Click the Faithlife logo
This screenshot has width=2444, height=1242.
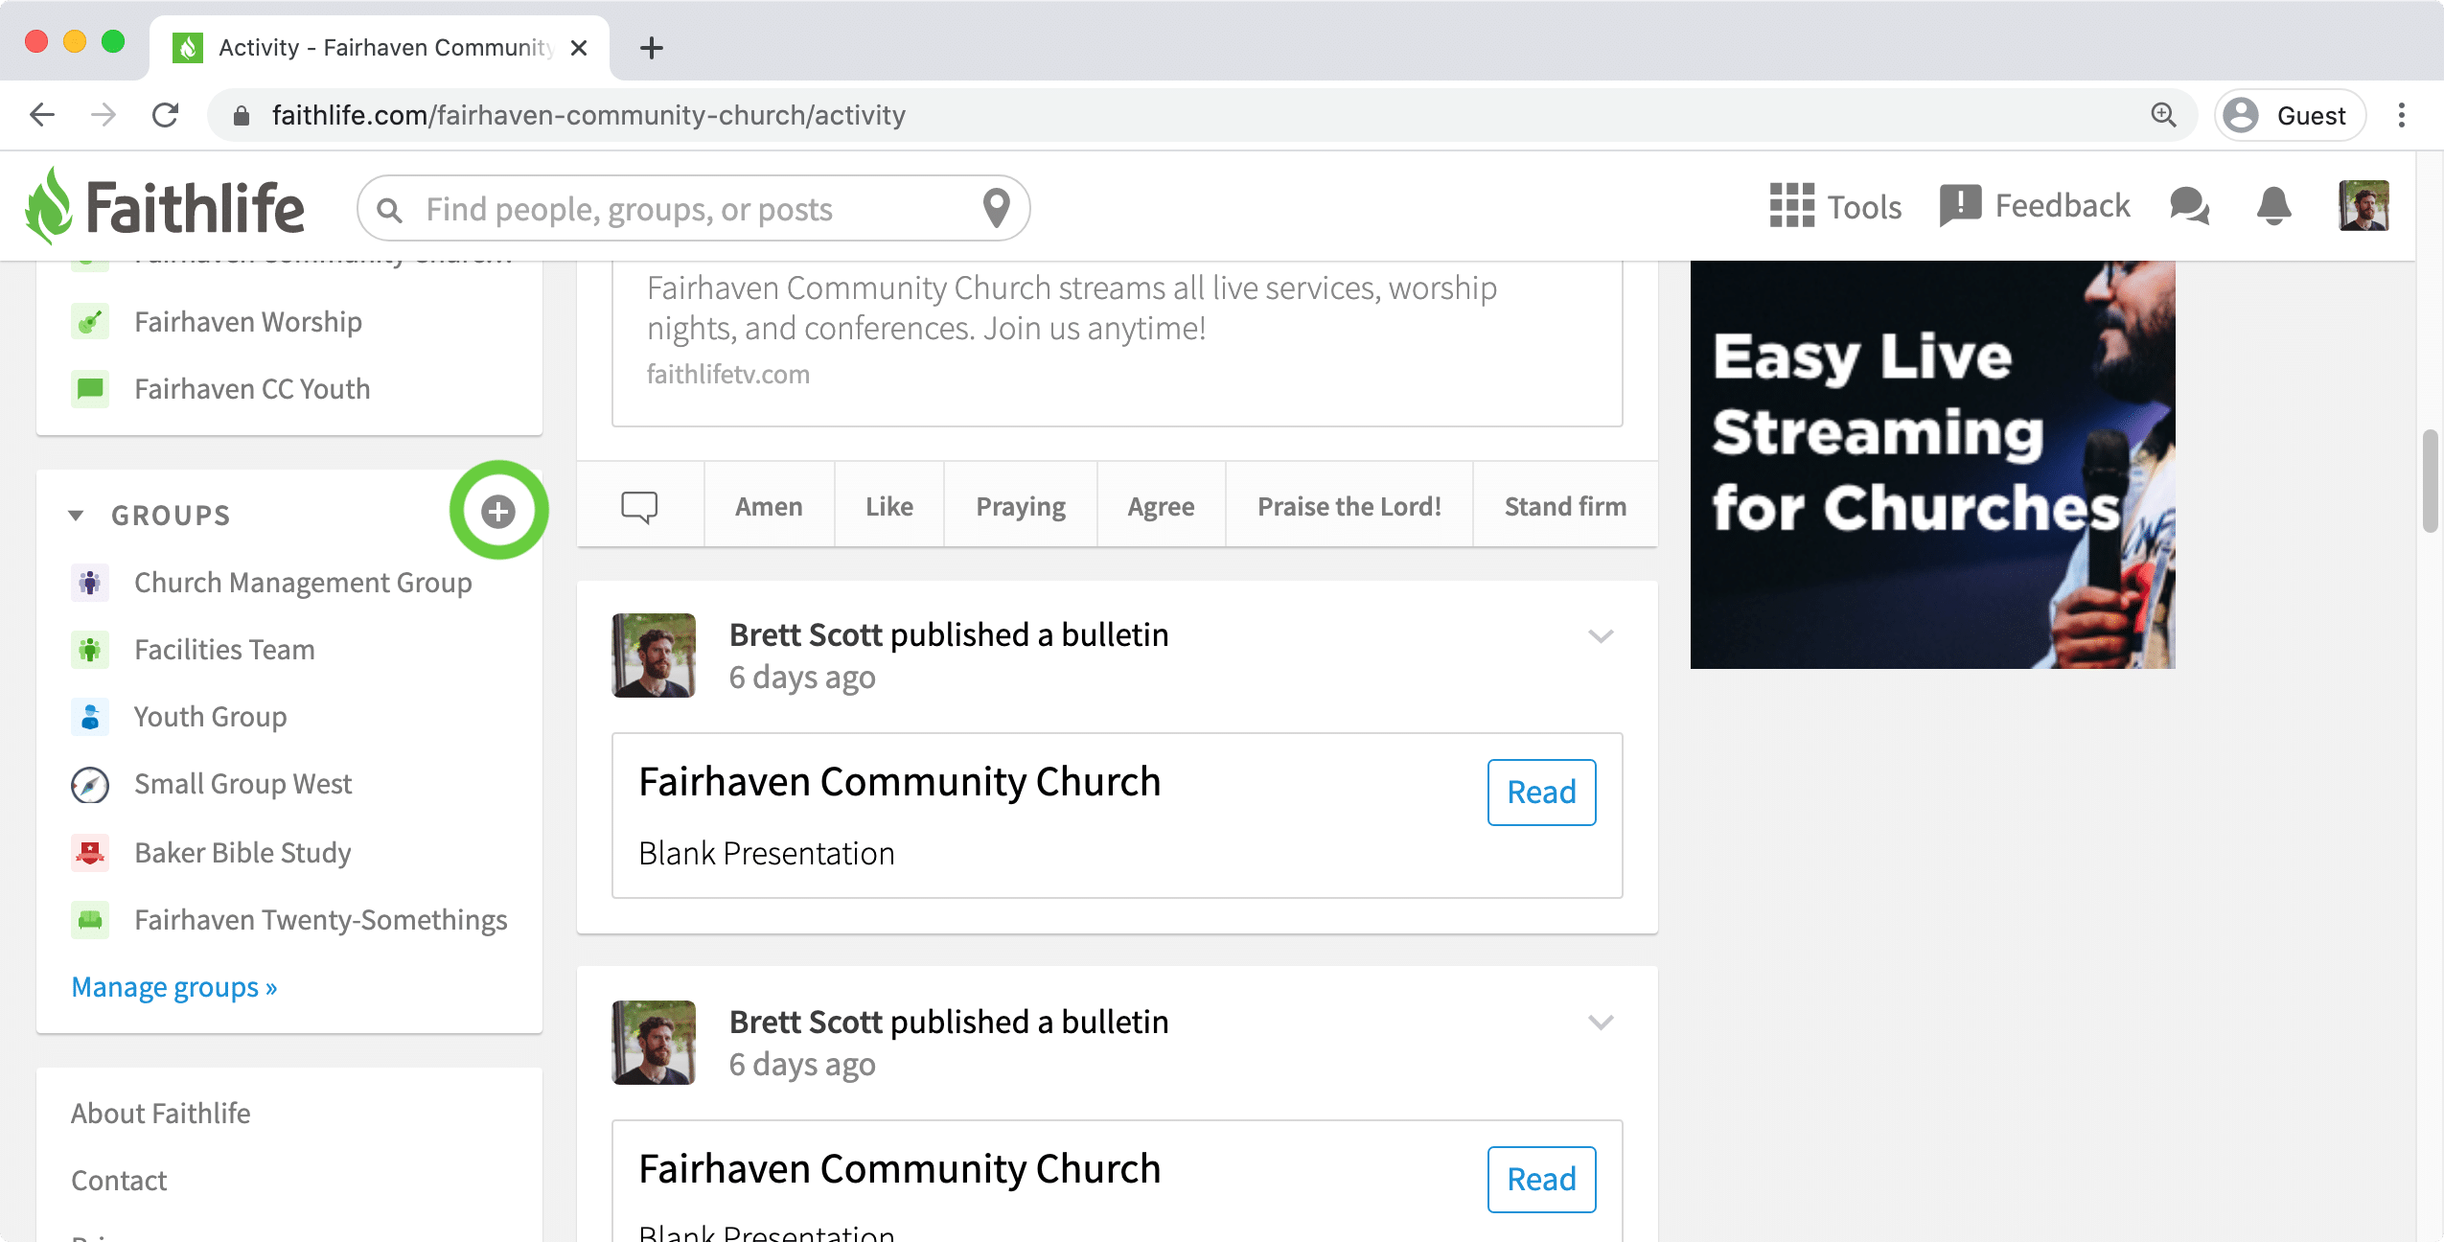(x=165, y=206)
